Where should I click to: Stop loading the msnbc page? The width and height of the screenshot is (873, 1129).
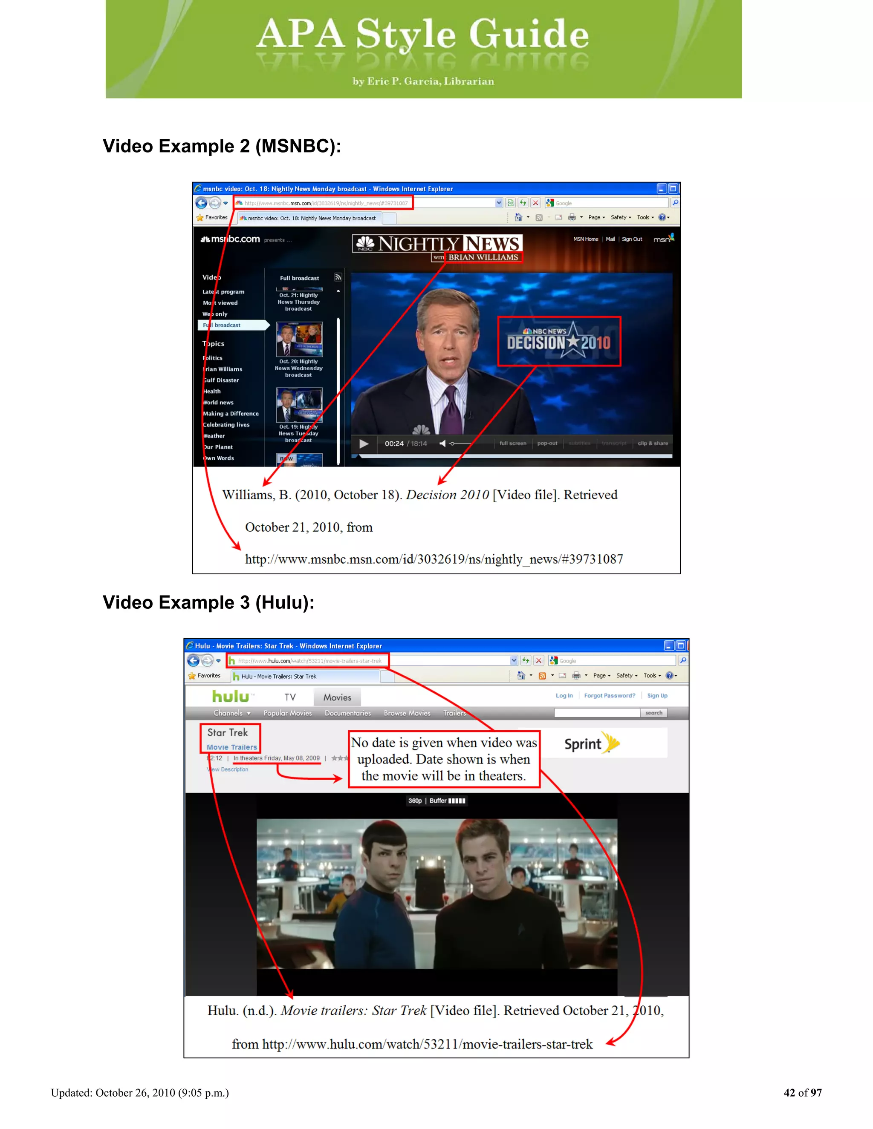(x=536, y=203)
